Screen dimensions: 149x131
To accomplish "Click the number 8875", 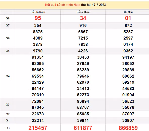I will pos(38,32).
